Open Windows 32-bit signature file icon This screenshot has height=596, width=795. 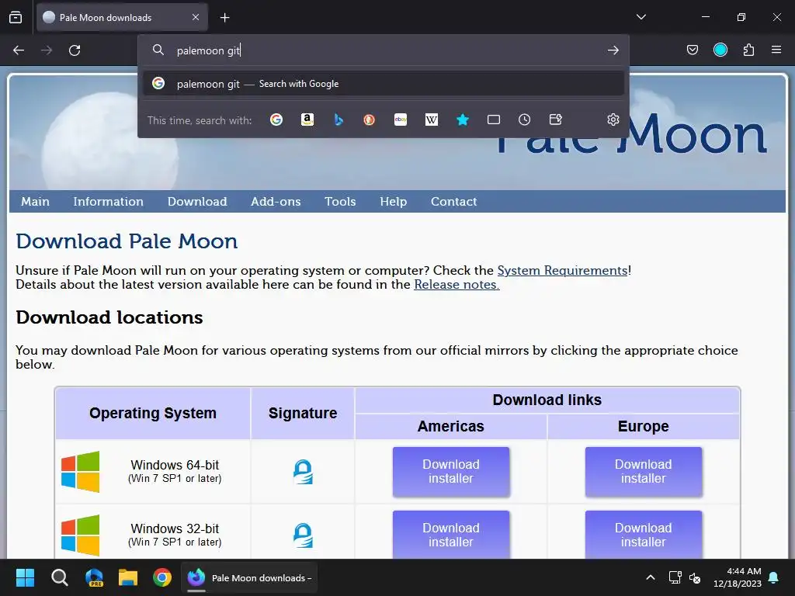click(304, 535)
